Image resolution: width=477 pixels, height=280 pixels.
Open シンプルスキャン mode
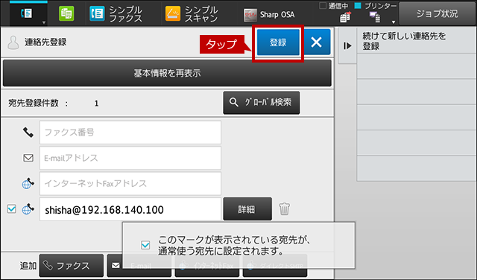point(192,14)
